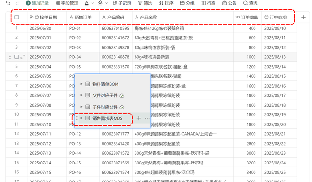Expand the 子件对应父件 tree item
The image size is (312, 182).
[x=81, y=107]
